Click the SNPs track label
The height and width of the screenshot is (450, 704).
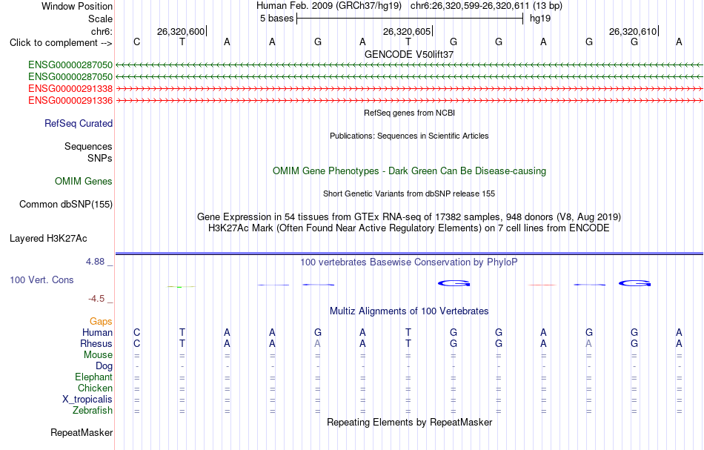[100, 158]
